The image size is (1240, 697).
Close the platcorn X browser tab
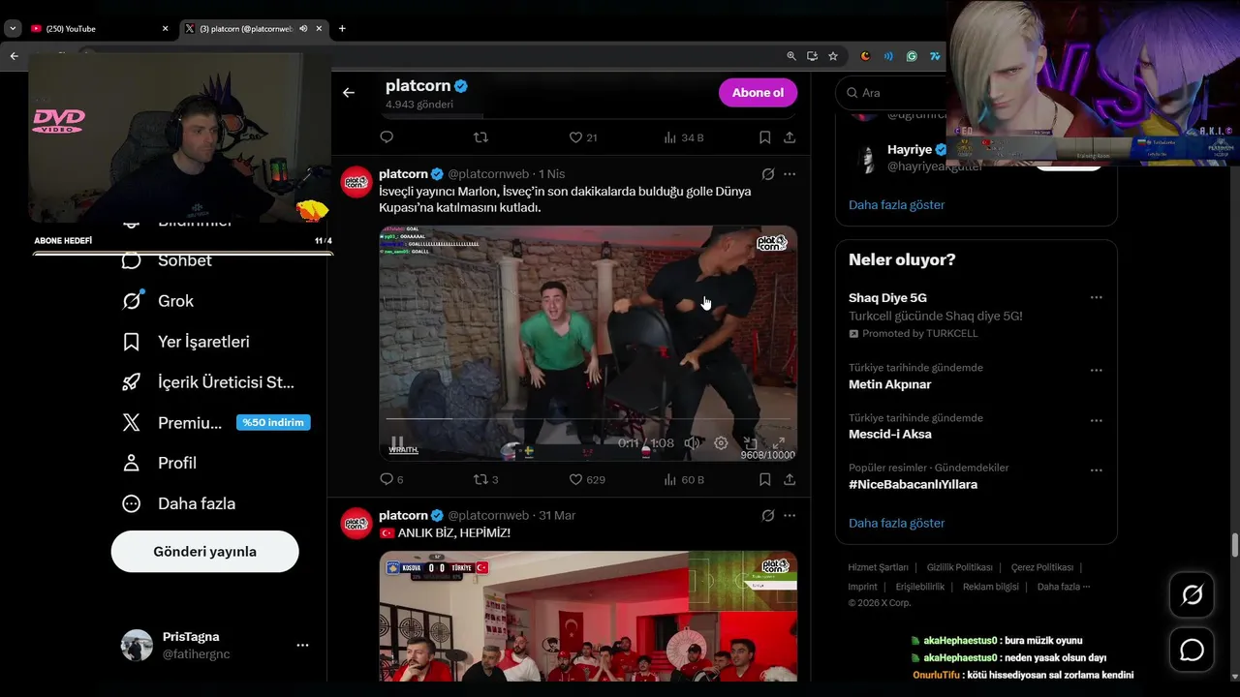[319, 28]
